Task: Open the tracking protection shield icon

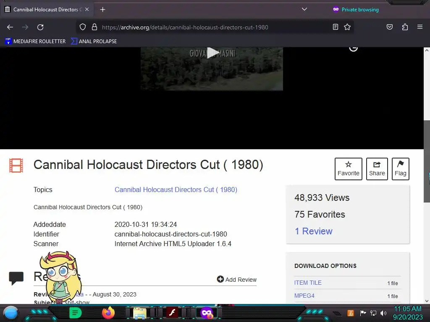Action: [x=83, y=27]
